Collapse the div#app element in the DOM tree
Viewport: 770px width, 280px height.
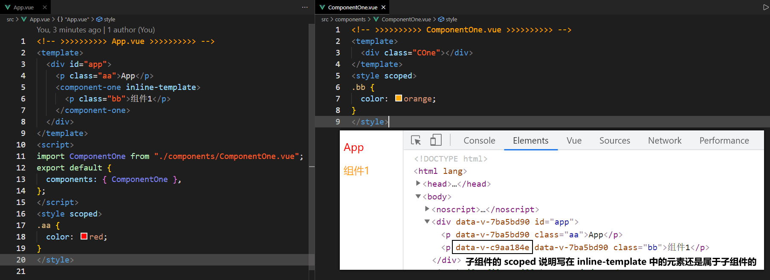[427, 222]
